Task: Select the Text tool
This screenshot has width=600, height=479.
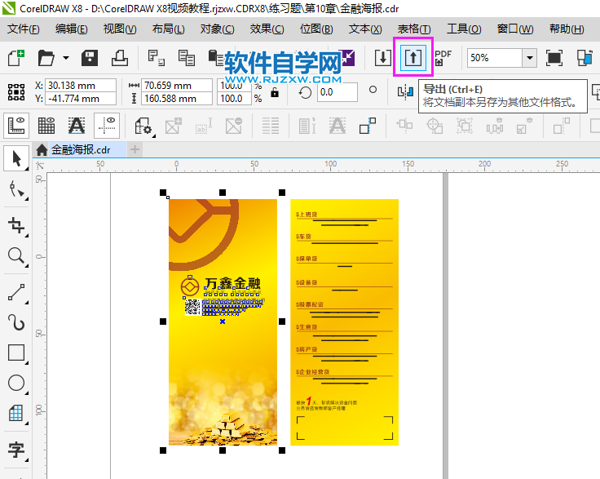Action: click(15, 449)
